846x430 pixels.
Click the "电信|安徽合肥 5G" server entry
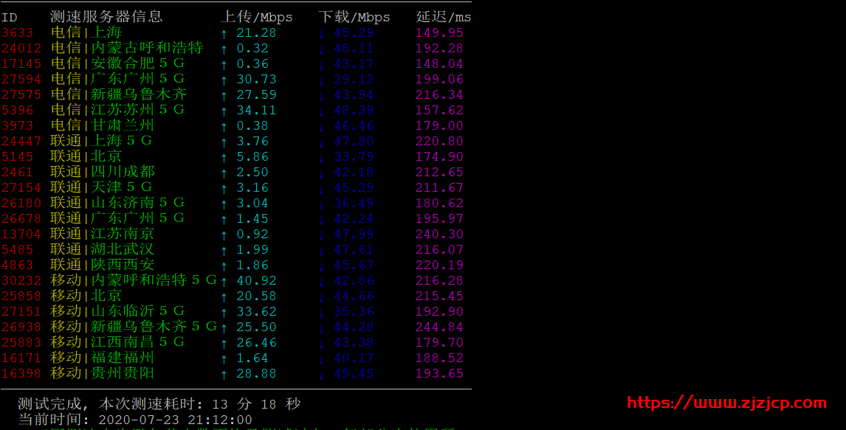(x=117, y=63)
